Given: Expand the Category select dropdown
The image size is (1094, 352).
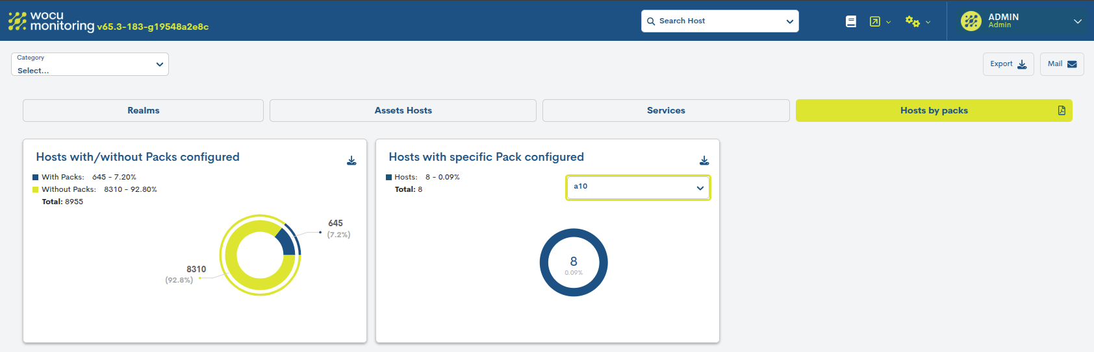Looking at the screenshot, I should 90,64.
